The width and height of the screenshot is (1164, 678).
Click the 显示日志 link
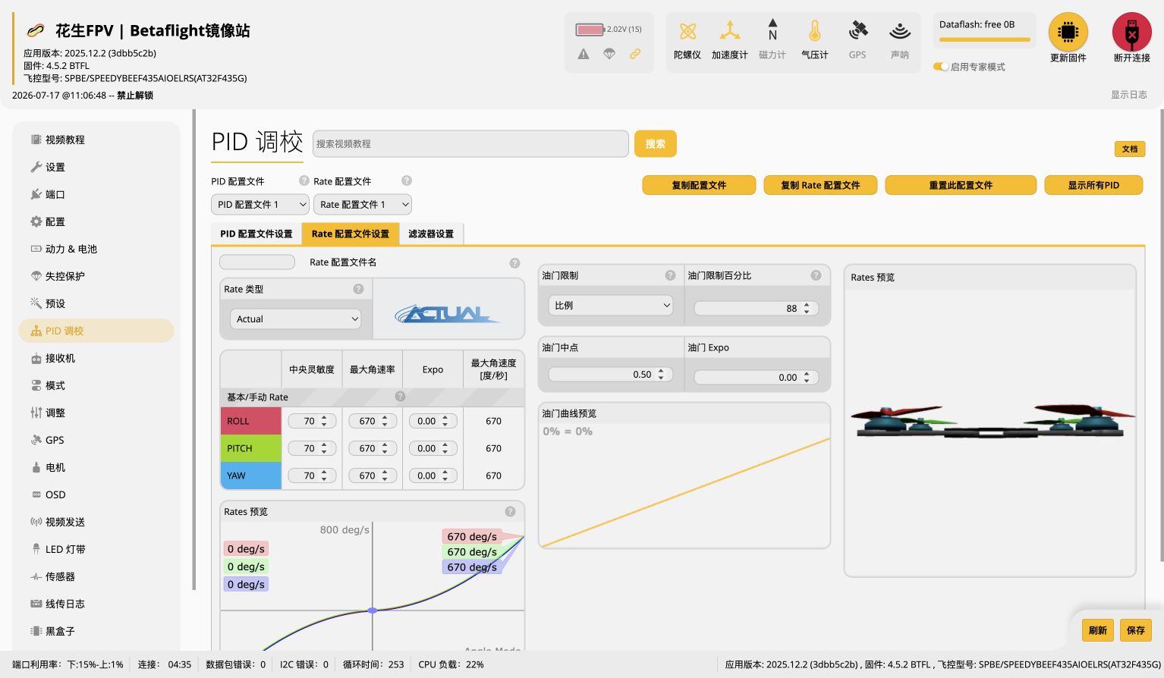(1128, 95)
